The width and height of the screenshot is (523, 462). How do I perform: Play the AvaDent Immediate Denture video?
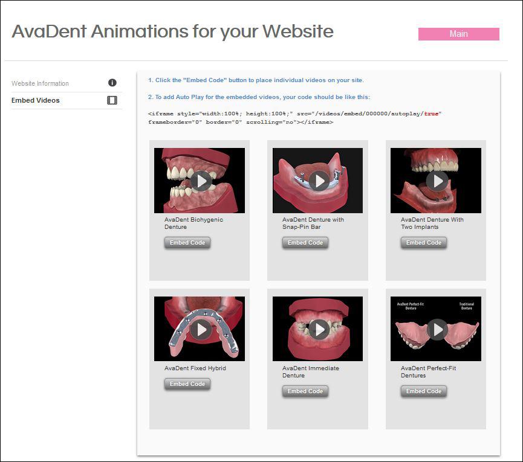[319, 329]
